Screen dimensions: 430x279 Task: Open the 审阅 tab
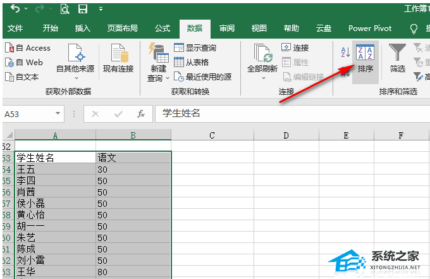click(x=227, y=28)
